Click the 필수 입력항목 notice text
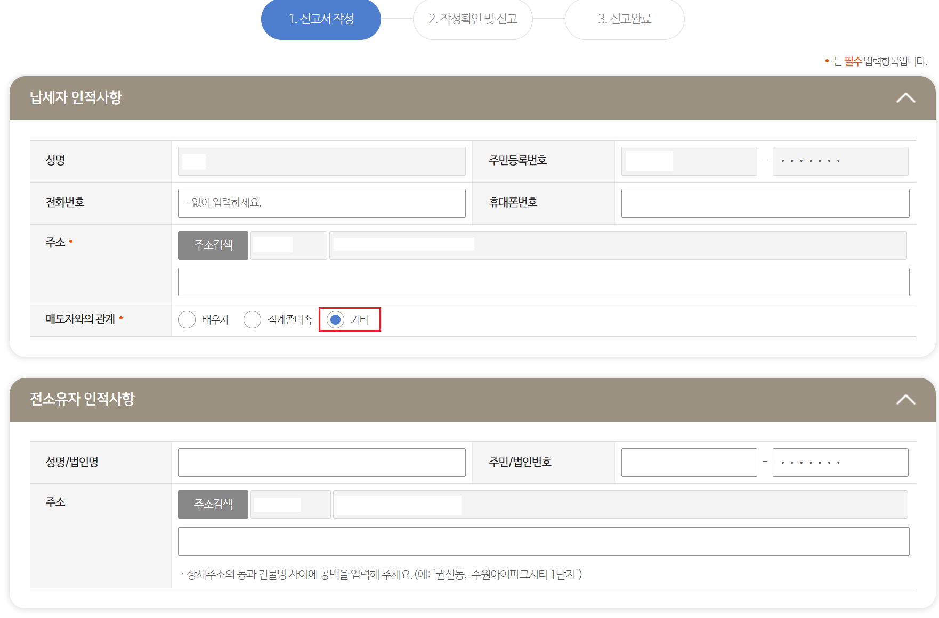The width and height of the screenshot is (939, 618). [880, 62]
